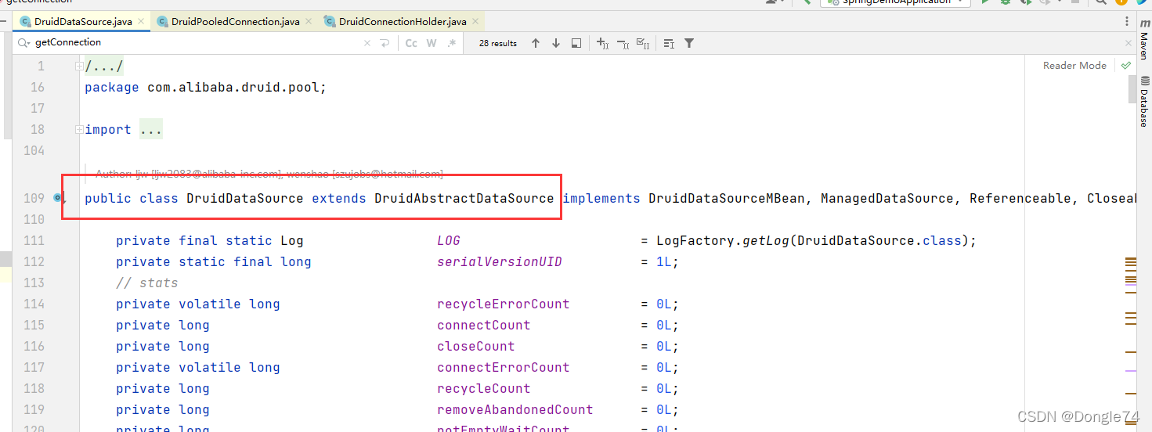
Task: Click the closeCount field
Action: 475,347
